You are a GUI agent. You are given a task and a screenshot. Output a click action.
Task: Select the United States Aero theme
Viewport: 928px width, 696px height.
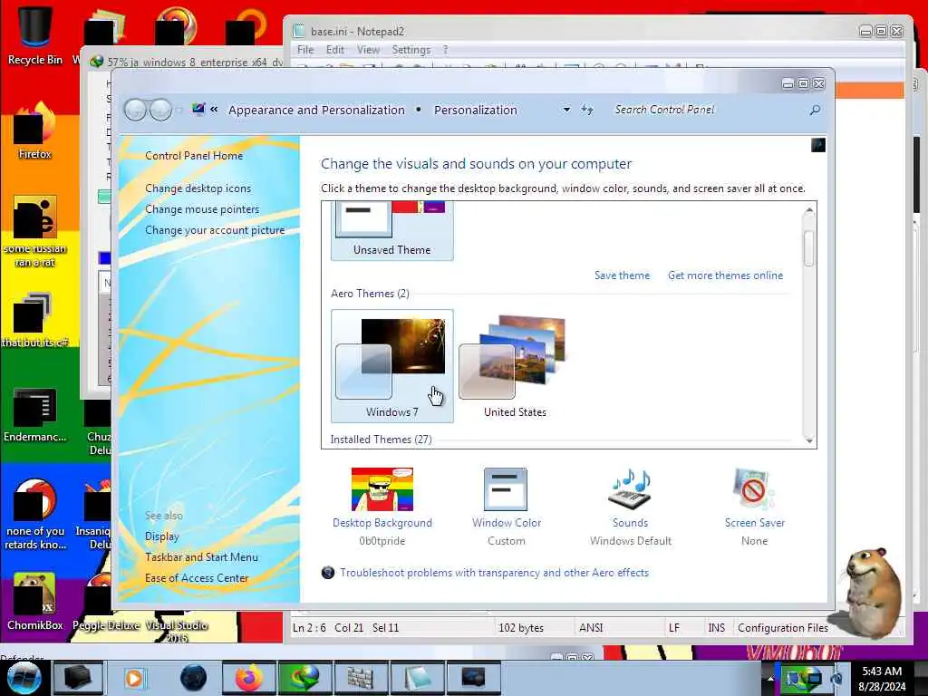coord(515,366)
